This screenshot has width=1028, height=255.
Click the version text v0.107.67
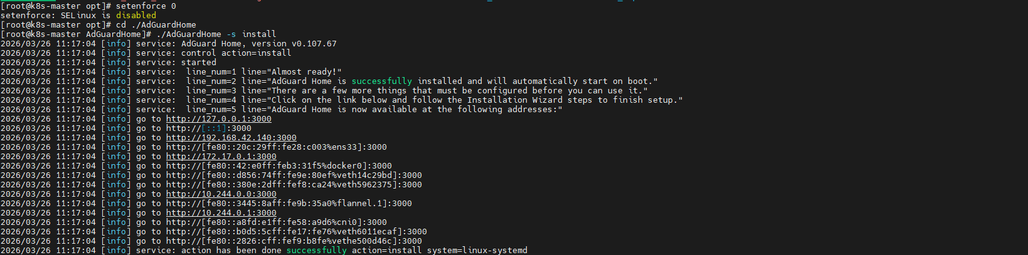pyautogui.click(x=314, y=44)
